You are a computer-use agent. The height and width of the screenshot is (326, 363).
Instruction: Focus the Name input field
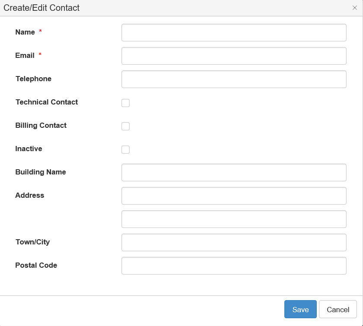[234, 33]
